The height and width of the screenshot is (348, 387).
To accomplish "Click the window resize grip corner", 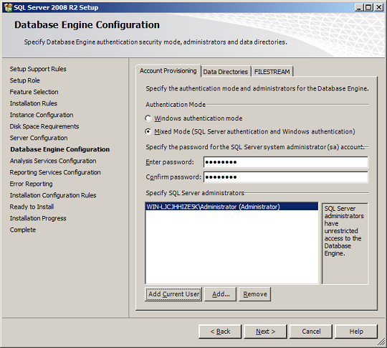I will click(x=381, y=342).
